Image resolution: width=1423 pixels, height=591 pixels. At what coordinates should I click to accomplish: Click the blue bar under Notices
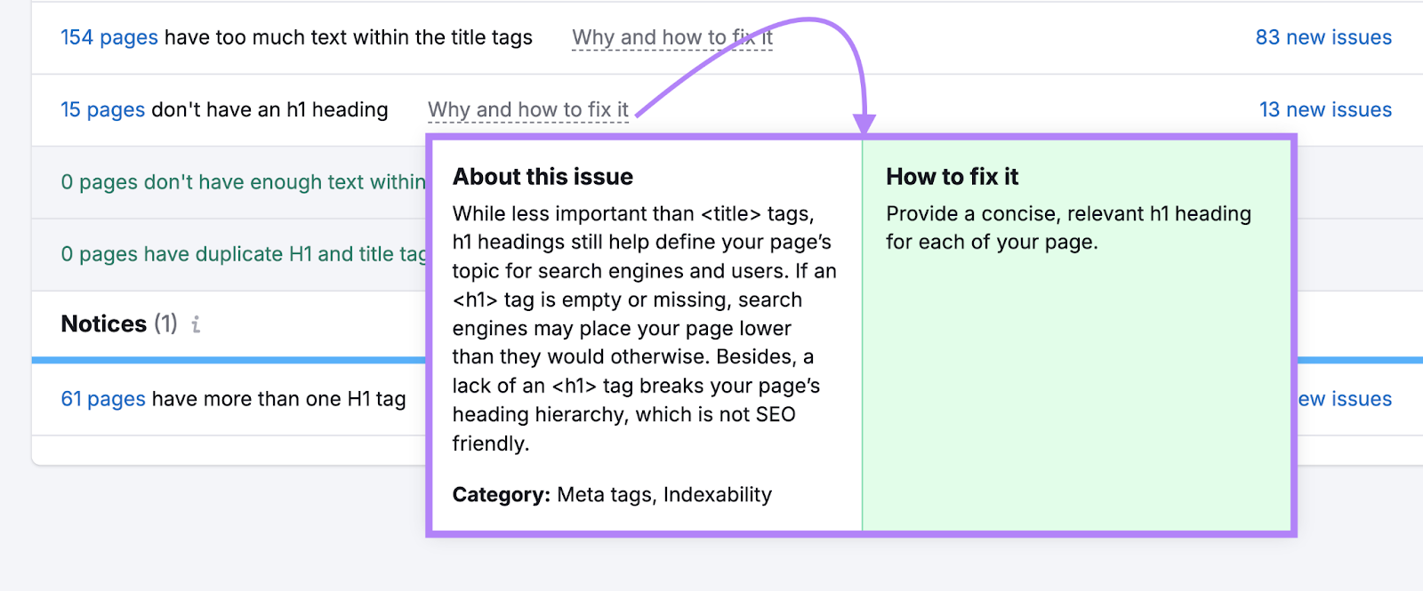point(228,360)
